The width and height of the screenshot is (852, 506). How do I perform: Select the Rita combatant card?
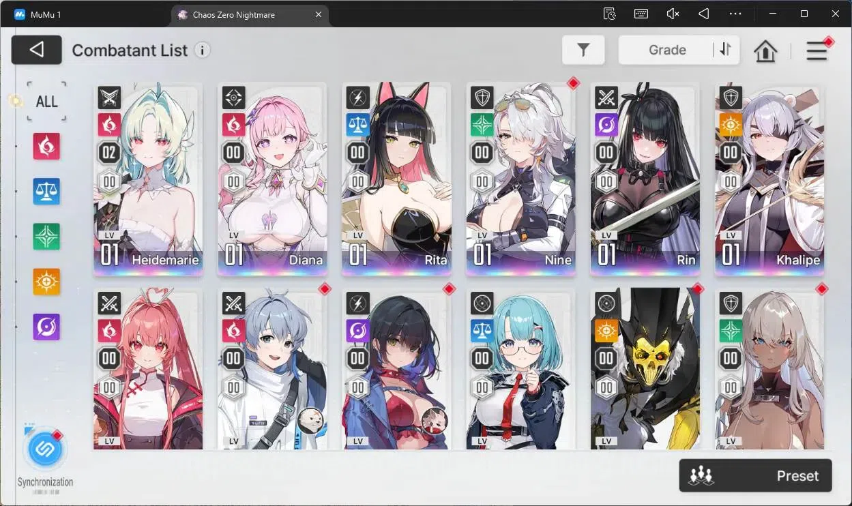tap(396, 179)
